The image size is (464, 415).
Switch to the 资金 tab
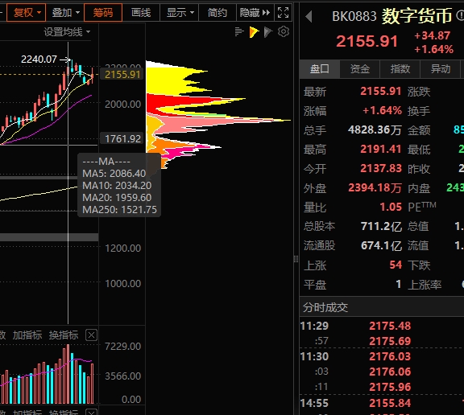[359, 69]
